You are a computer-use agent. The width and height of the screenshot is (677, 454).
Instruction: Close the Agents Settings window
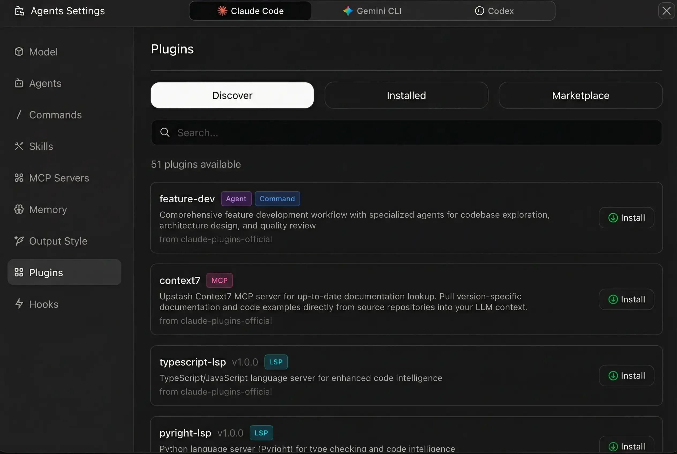point(666,11)
